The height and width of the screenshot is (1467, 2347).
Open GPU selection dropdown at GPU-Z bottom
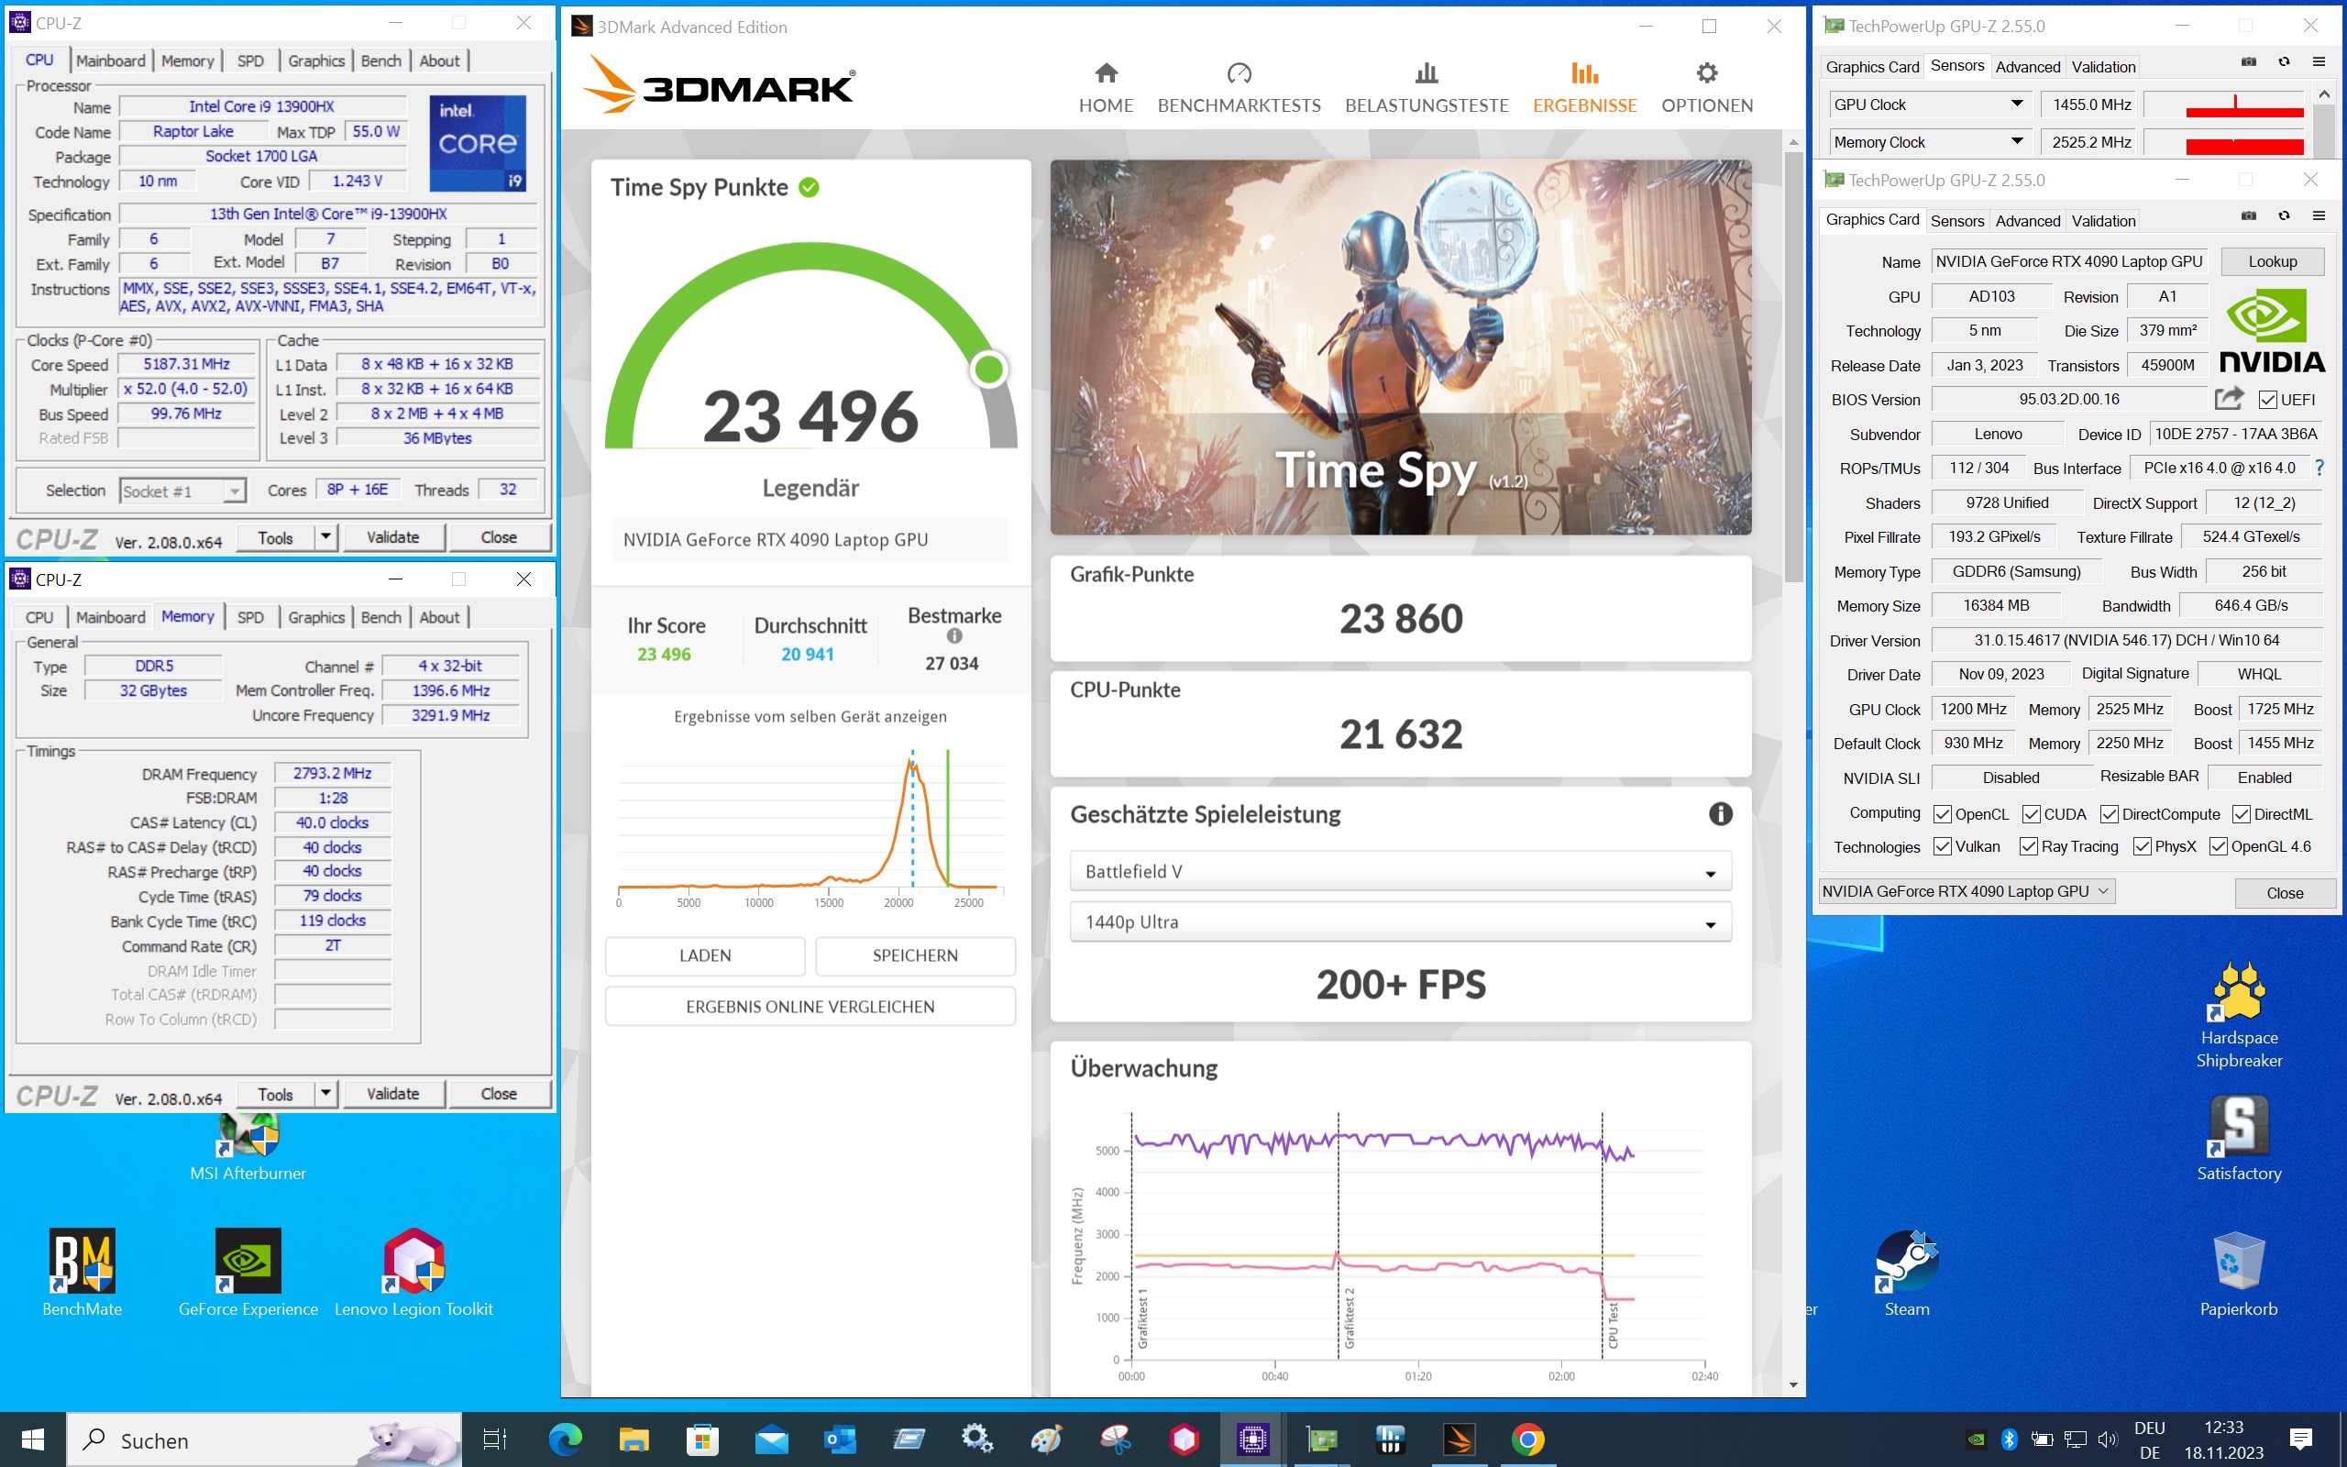pyautogui.click(x=1966, y=890)
